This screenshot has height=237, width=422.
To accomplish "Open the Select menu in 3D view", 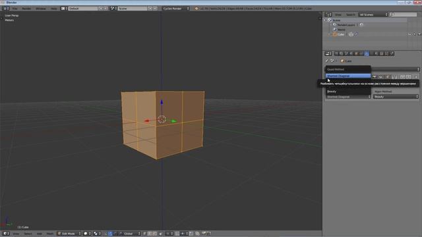I will [28, 234].
